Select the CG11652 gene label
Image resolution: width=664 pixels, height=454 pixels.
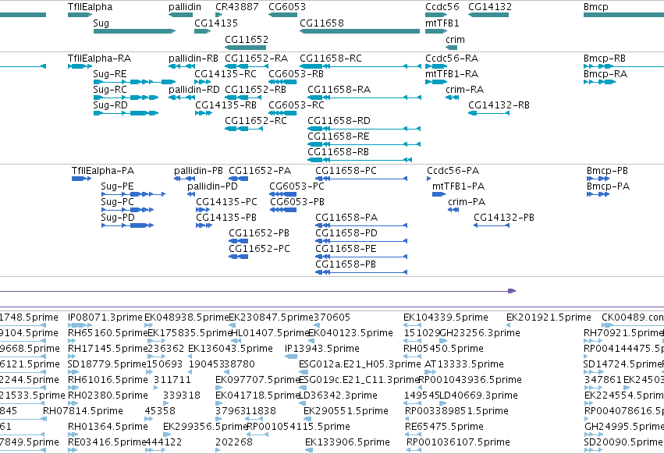click(247, 39)
